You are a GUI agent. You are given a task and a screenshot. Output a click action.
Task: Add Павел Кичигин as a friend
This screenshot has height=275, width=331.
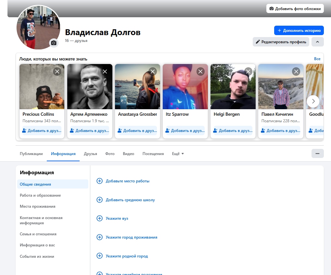tap(281, 131)
